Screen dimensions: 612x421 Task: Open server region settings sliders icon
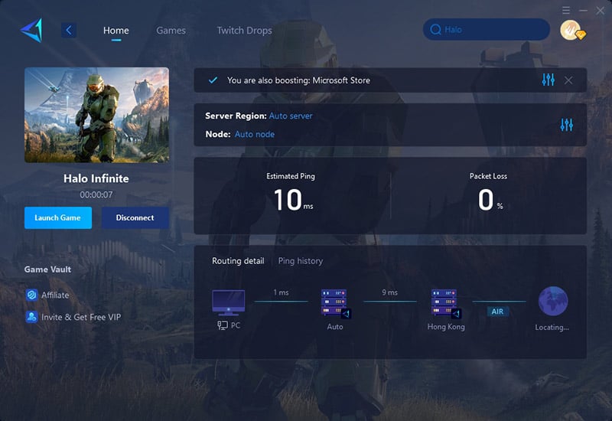coord(566,125)
